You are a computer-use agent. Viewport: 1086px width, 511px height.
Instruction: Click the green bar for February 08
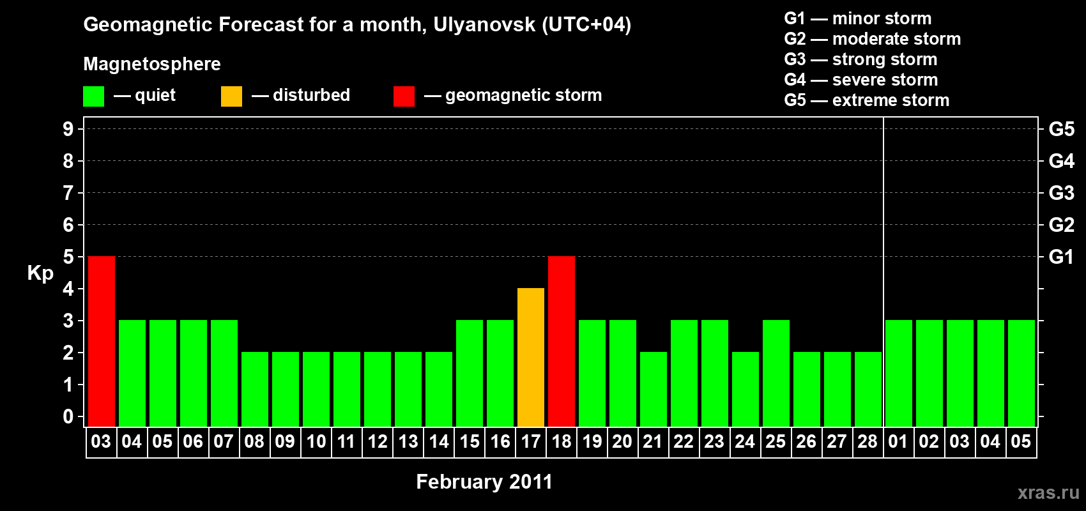coord(255,389)
